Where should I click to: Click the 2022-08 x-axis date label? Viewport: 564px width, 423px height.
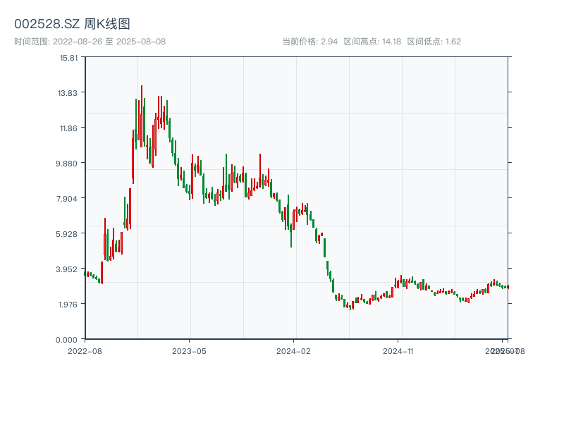(x=85, y=350)
